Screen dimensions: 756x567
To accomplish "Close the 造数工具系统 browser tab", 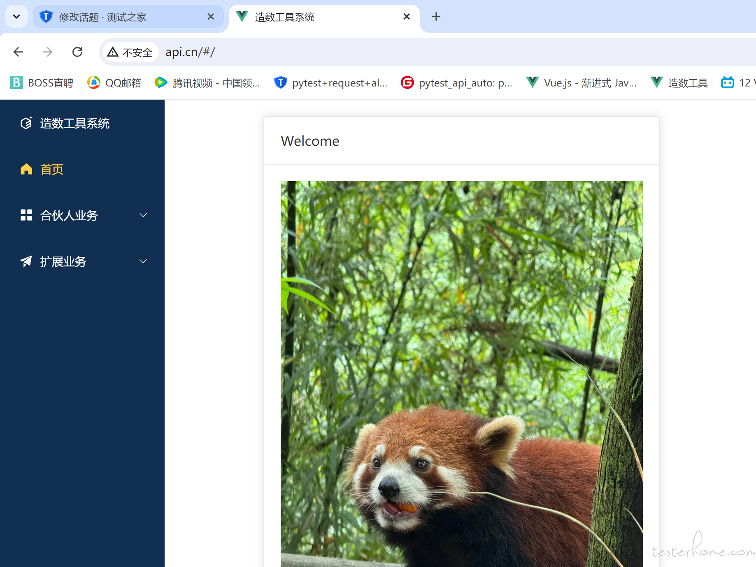I will coord(407,16).
